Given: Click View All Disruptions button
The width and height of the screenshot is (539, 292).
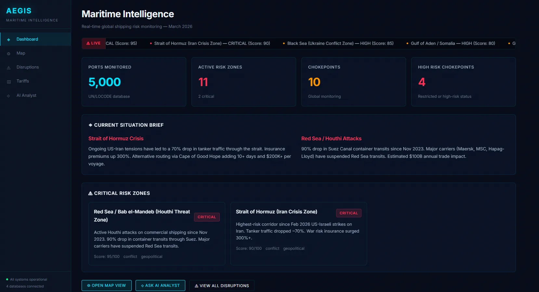Looking at the screenshot, I should point(222,286).
